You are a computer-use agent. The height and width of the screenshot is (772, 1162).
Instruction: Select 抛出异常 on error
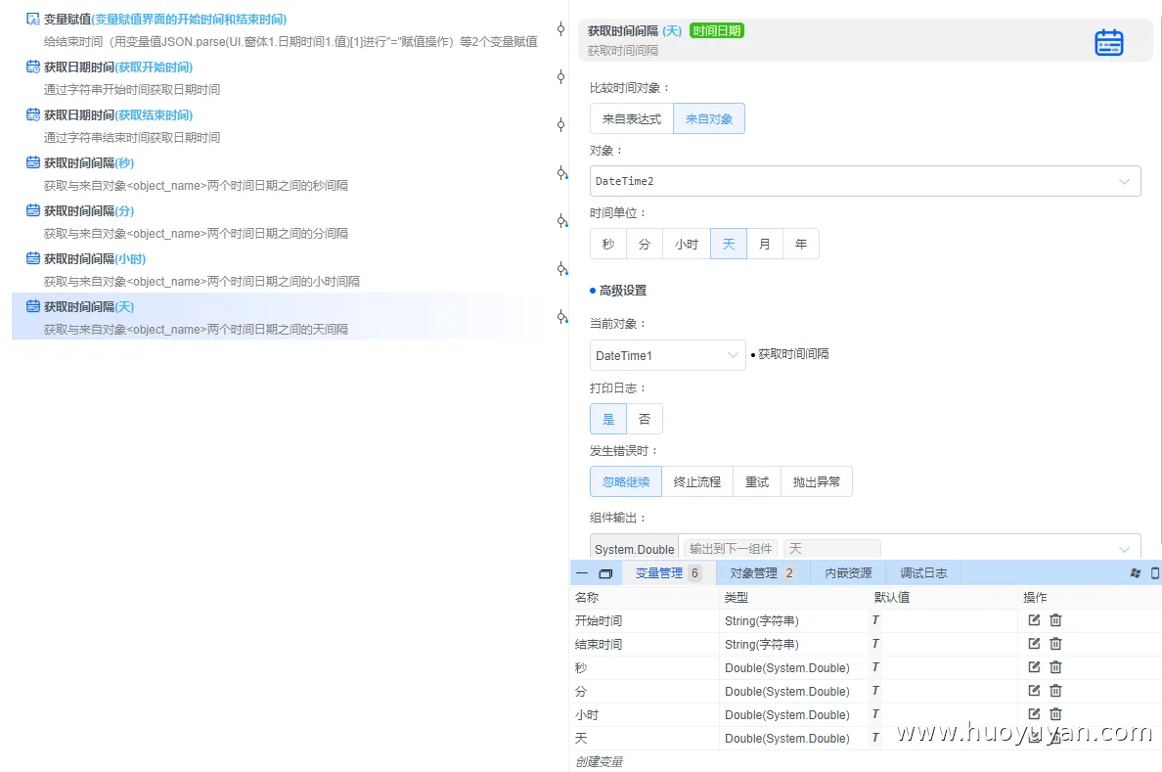817,482
